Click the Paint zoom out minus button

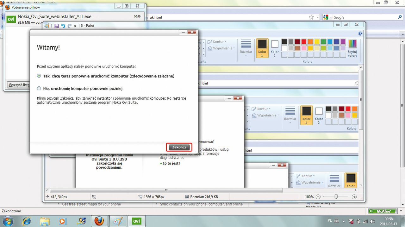(x=318, y=197)
